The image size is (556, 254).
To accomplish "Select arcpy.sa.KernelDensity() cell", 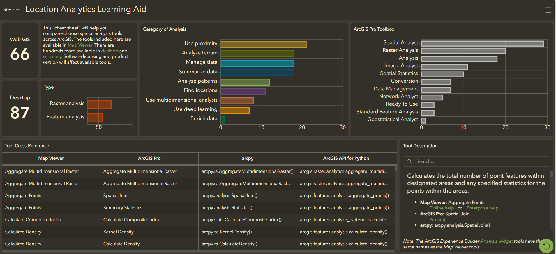I will tap(248, 232).
